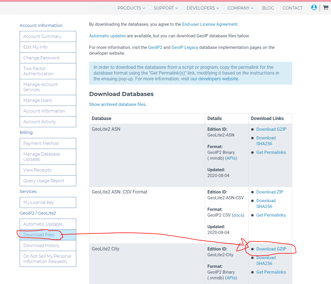Click the Download Databases heading
Viewport: 331px width, 284px height.
click(121, 94)
